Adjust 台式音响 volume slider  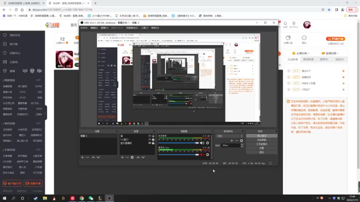click(178, 143)
